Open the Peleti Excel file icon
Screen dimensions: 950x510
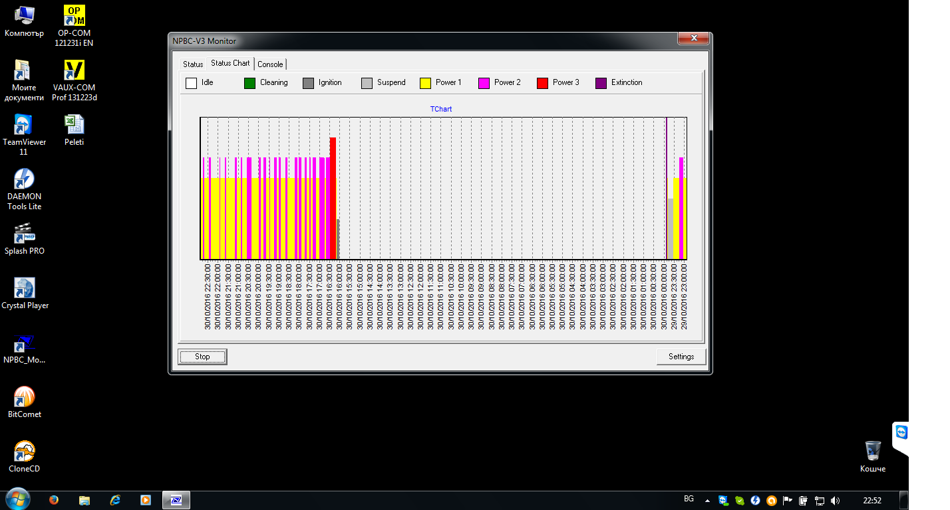click(x=74, y=125)
